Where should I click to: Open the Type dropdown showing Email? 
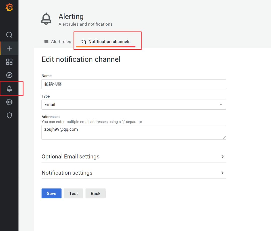(x=134, y=105)
